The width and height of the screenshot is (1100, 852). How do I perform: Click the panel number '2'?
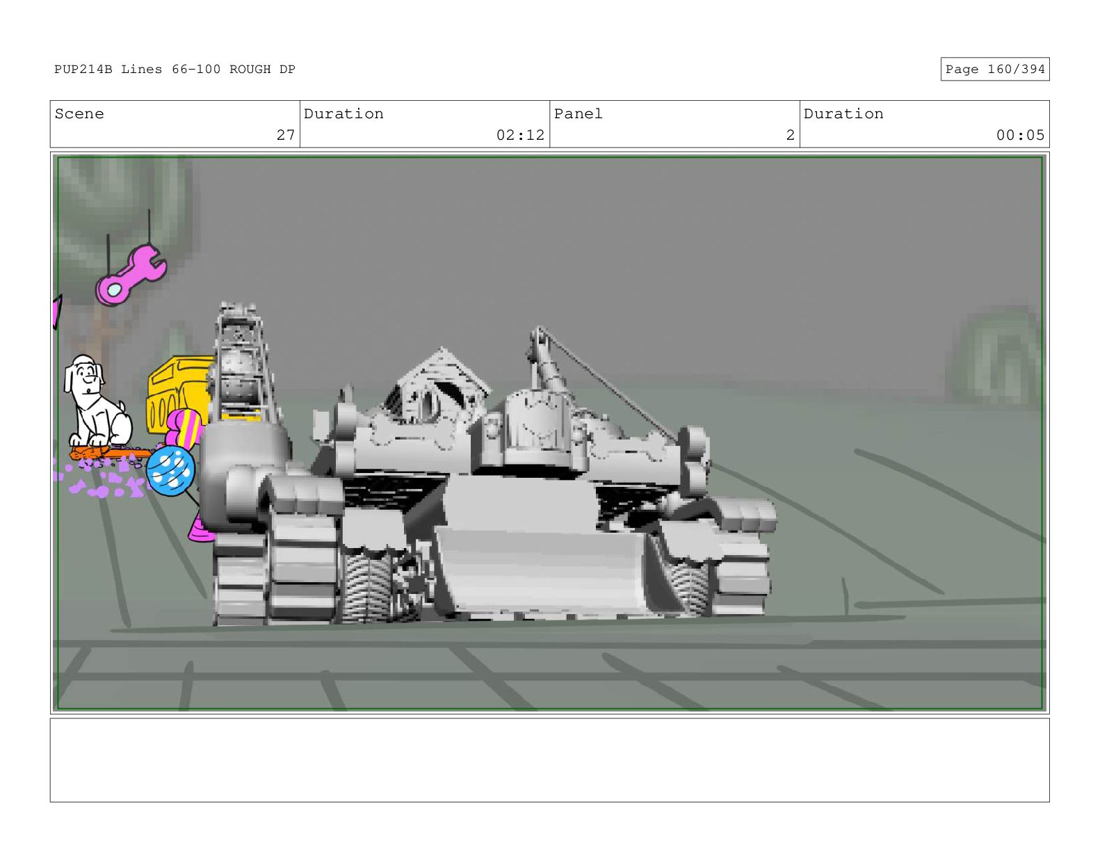click(790, 135)
